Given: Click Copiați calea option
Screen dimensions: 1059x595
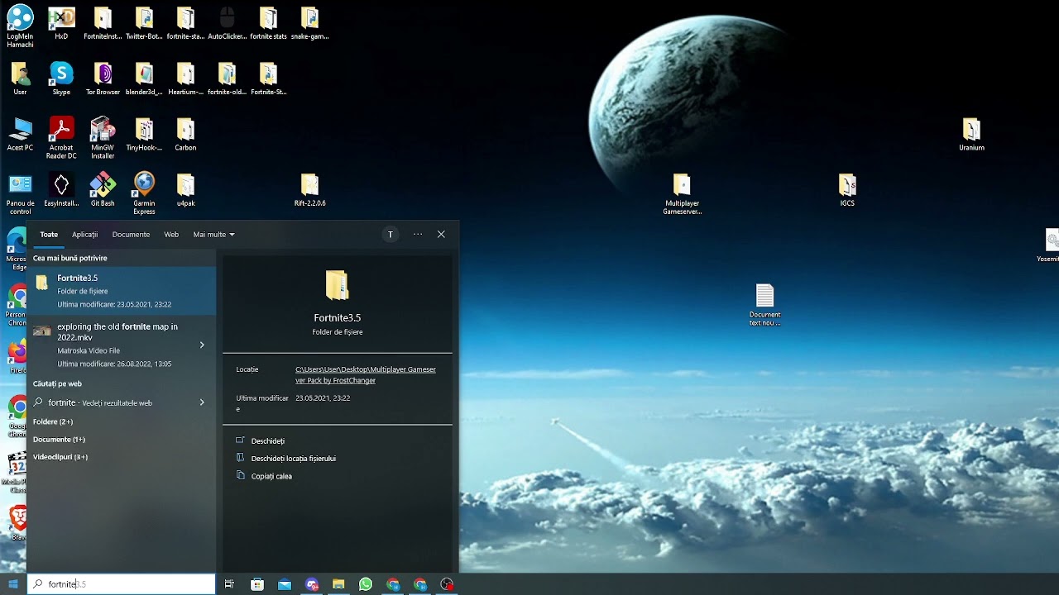Looking at the screenshot, I should pos(271,476).
